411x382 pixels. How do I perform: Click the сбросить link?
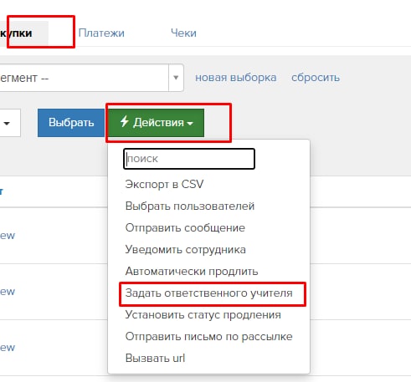pyautogui.click(x=316, y=78)
